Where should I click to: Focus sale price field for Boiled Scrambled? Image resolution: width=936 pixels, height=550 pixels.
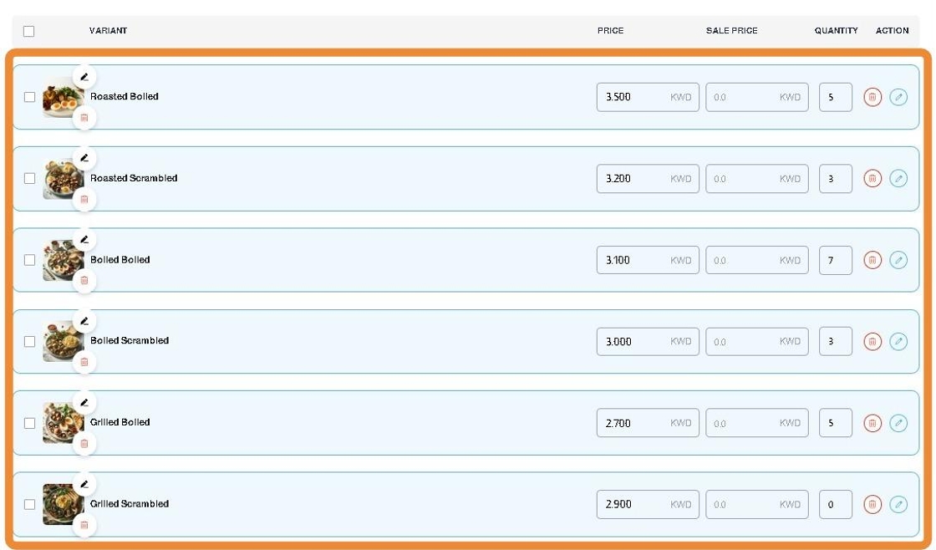coord(757,342)
